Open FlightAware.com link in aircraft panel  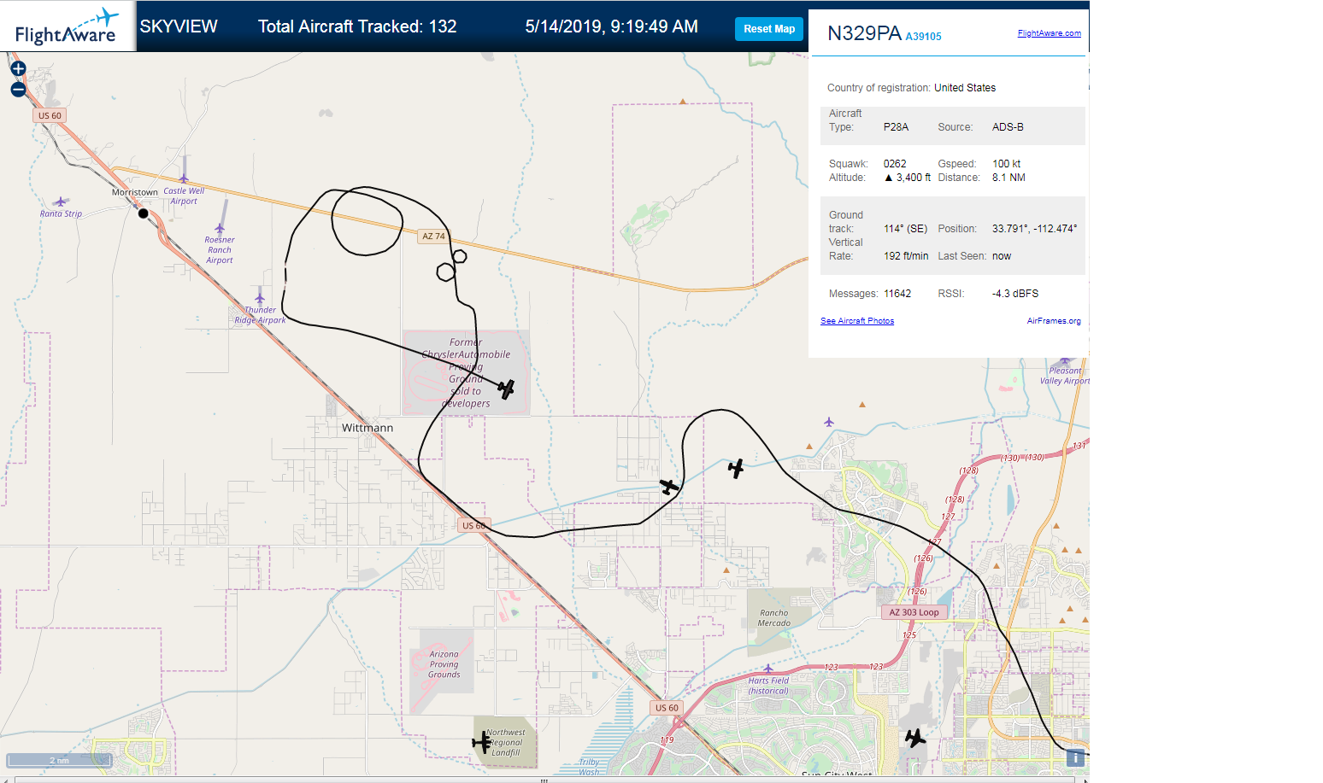[x=1049, y=33]
